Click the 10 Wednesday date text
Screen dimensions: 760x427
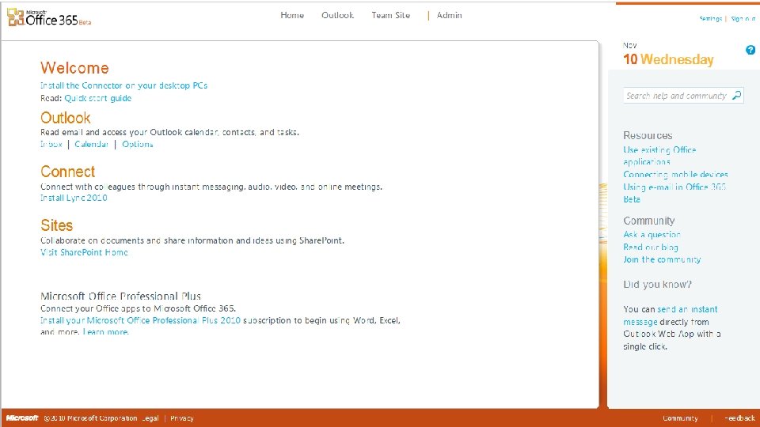(x=668, y=59)
